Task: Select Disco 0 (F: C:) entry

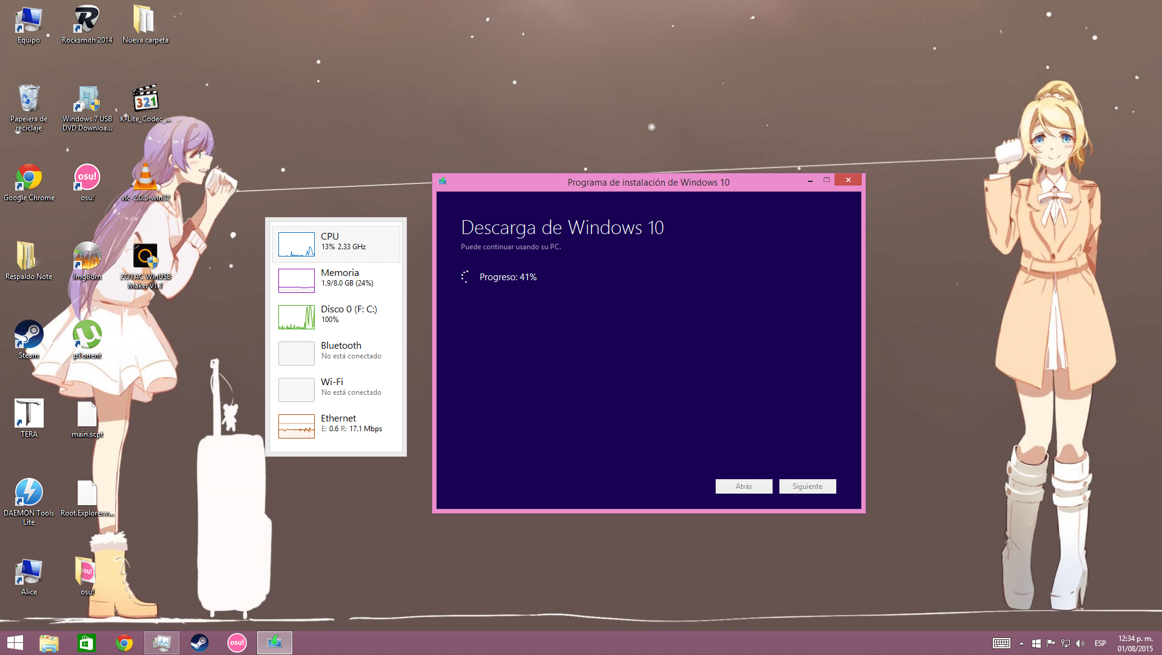Action: 336,317
